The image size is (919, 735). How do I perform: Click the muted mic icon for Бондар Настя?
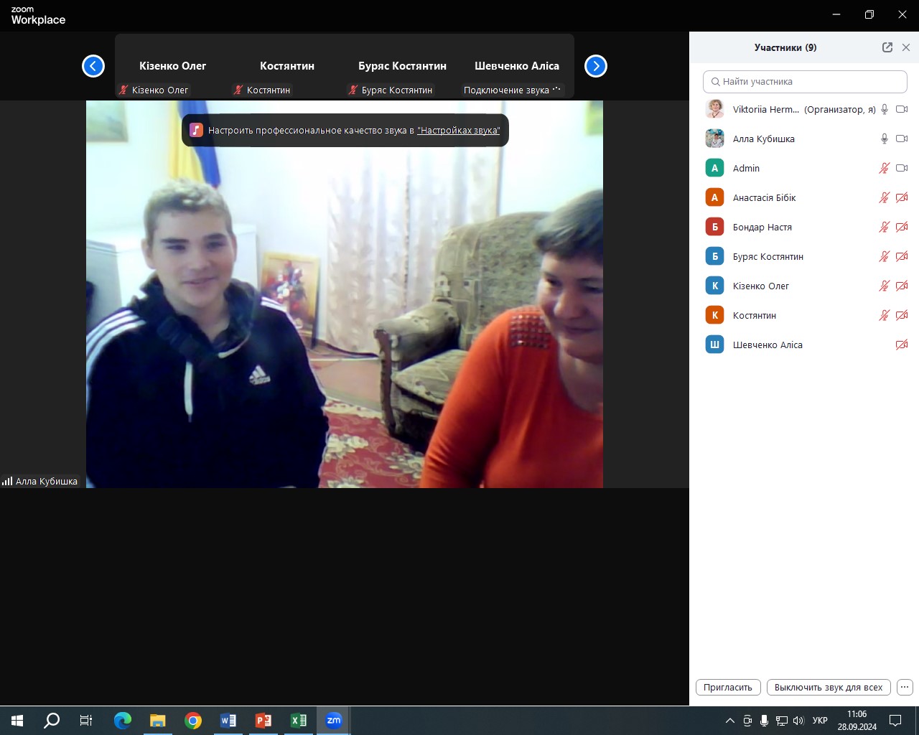[885, 227]
